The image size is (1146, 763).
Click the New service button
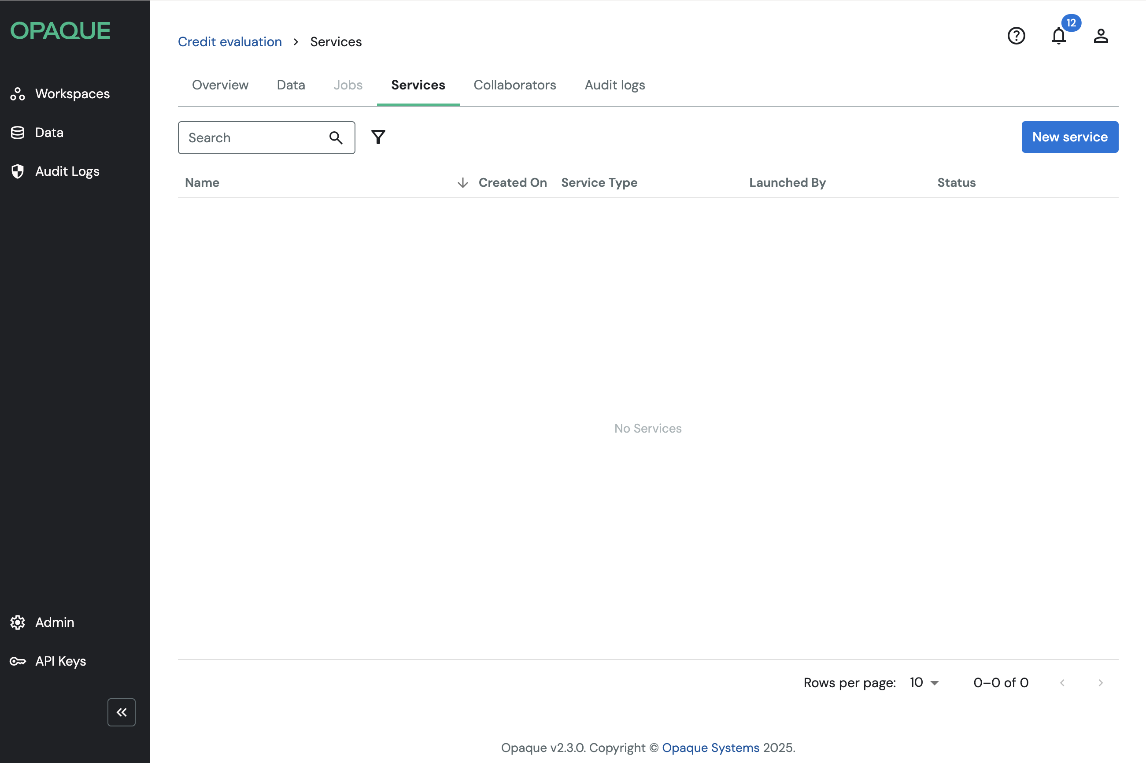[1070, 137]
